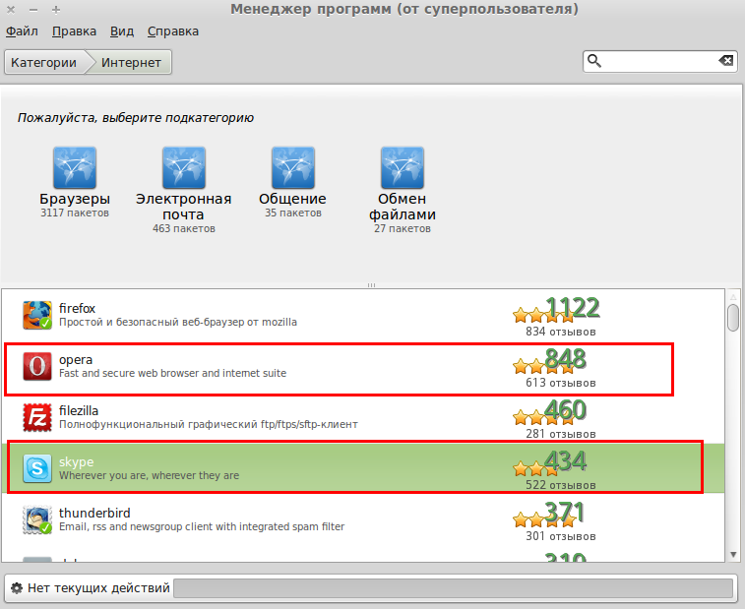Select the thunderbird package name

(x=94, y=513)
